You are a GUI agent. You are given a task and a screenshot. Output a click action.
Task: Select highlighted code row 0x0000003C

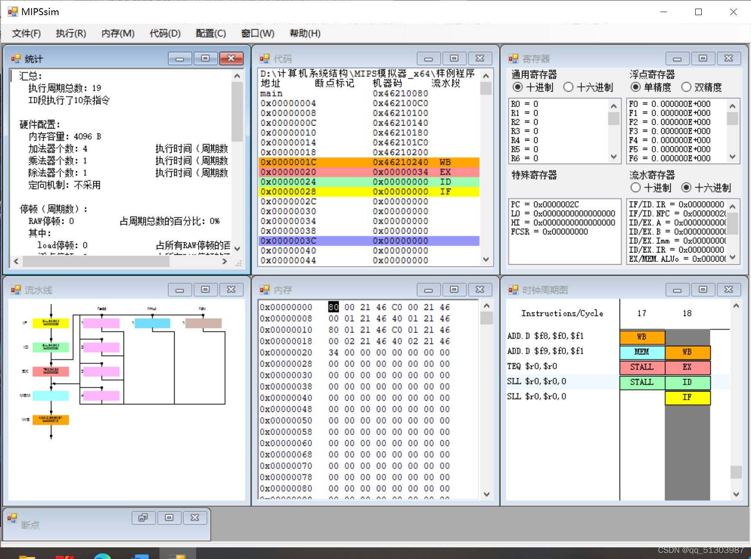tap(369, 241)
